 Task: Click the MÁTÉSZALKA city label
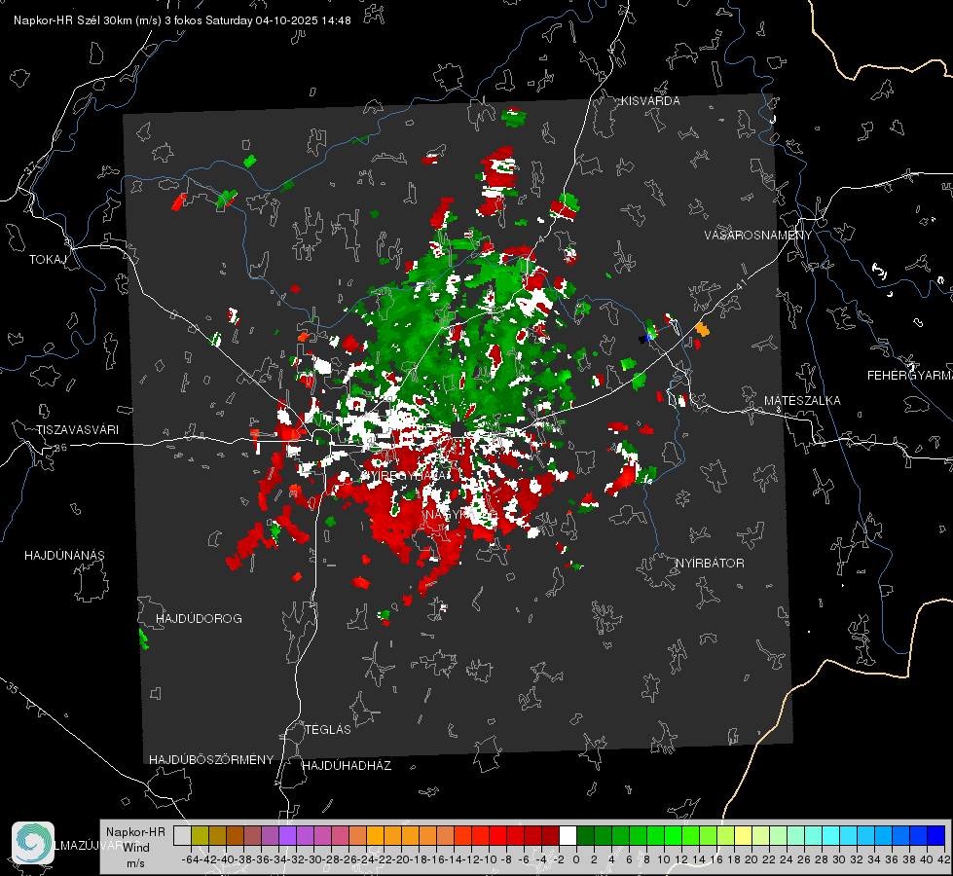pos(802,400)
